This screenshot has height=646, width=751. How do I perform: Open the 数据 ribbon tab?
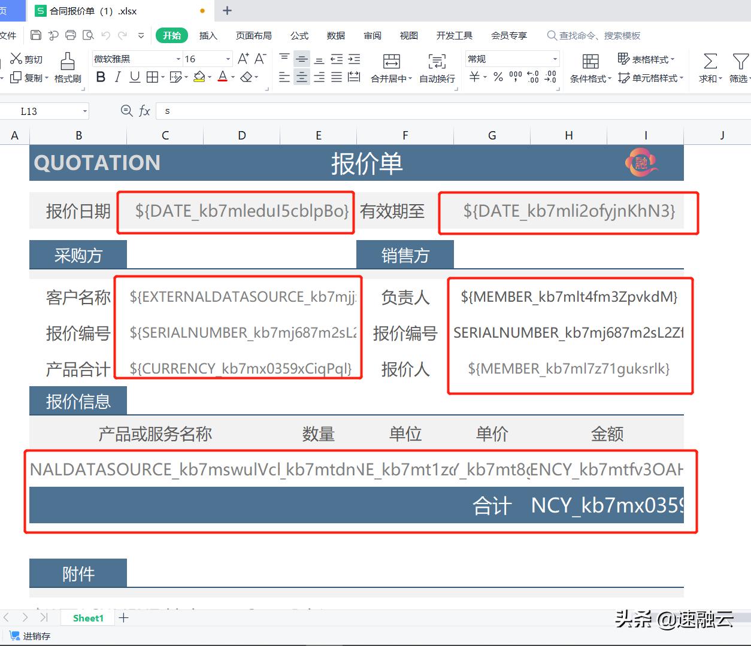point(336,35)
